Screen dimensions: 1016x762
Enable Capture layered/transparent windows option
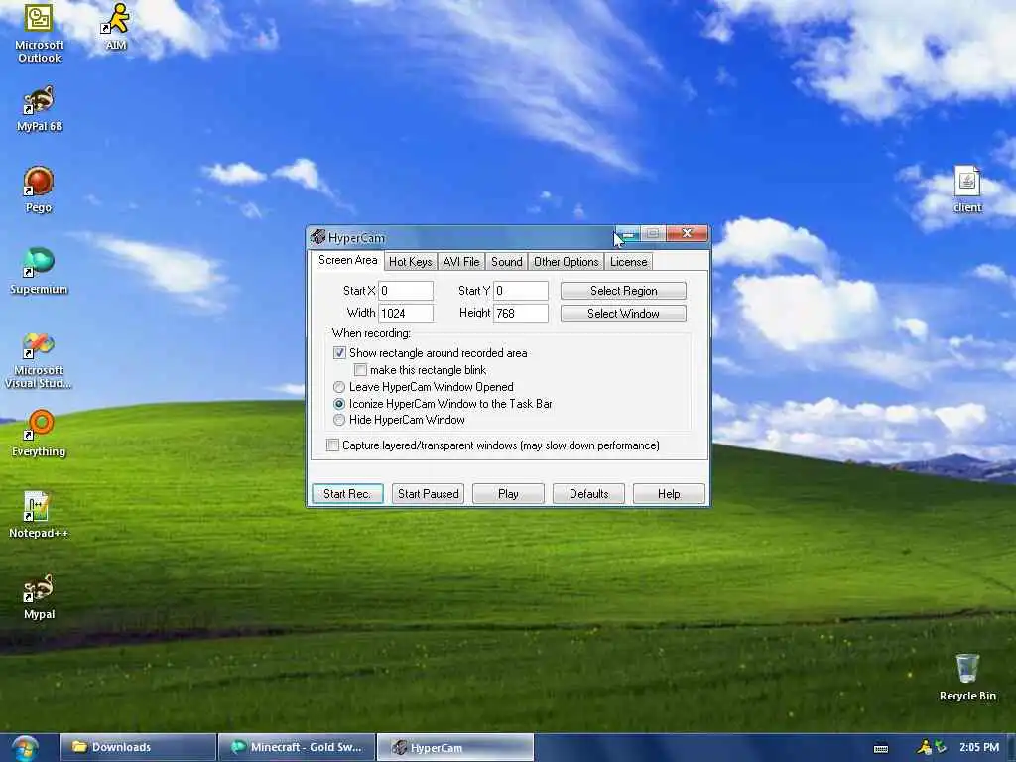pos(332,445)
